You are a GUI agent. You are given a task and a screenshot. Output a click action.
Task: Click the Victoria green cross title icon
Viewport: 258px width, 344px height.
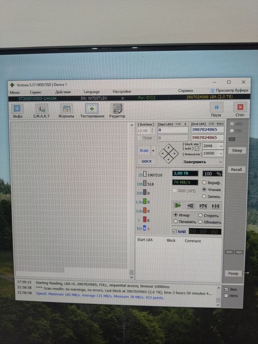(x=12, y=85)
